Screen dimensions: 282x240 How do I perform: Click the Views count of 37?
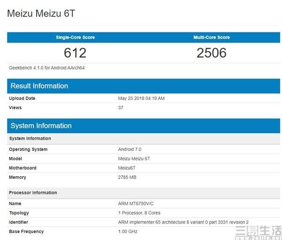[121, 108]
